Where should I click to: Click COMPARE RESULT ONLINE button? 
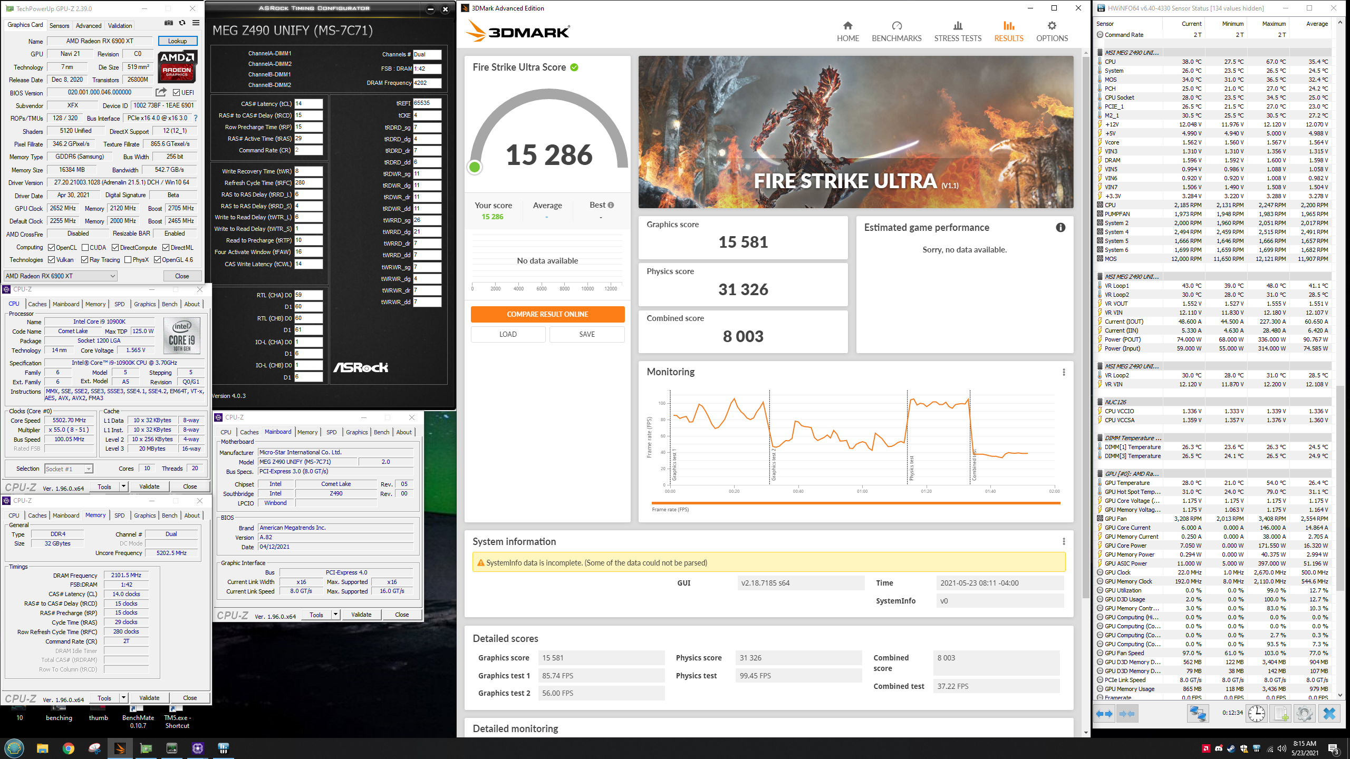pos(547,314)
